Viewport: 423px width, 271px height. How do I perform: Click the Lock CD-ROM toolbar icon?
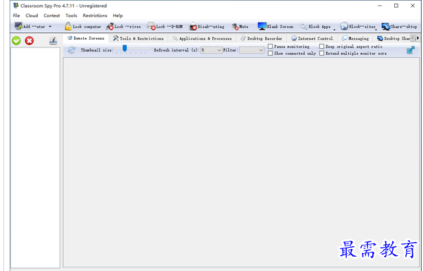pos(151,26)
